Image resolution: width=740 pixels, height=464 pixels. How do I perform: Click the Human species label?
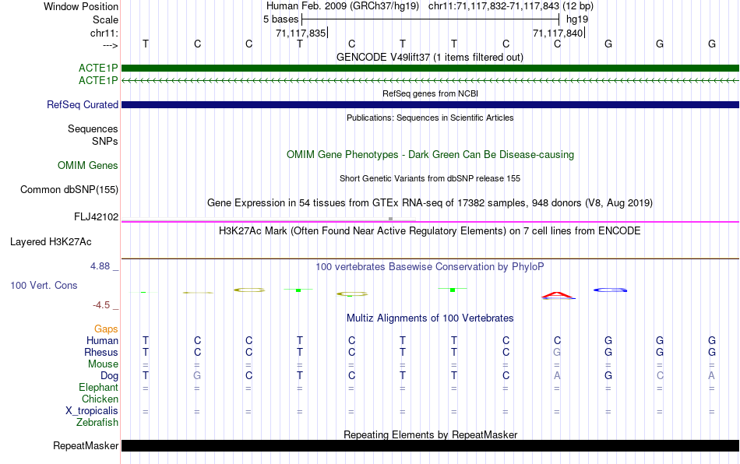[x=102, y=340]
